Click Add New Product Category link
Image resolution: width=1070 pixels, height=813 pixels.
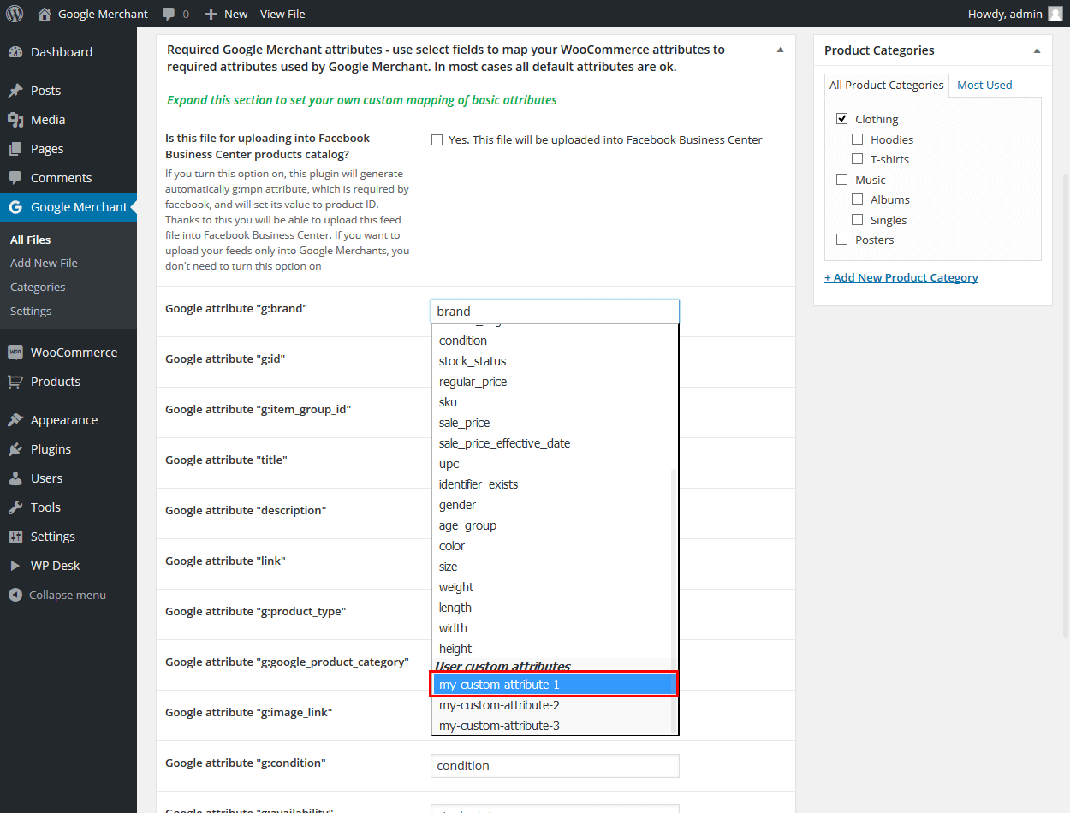(x=901, y=277)
